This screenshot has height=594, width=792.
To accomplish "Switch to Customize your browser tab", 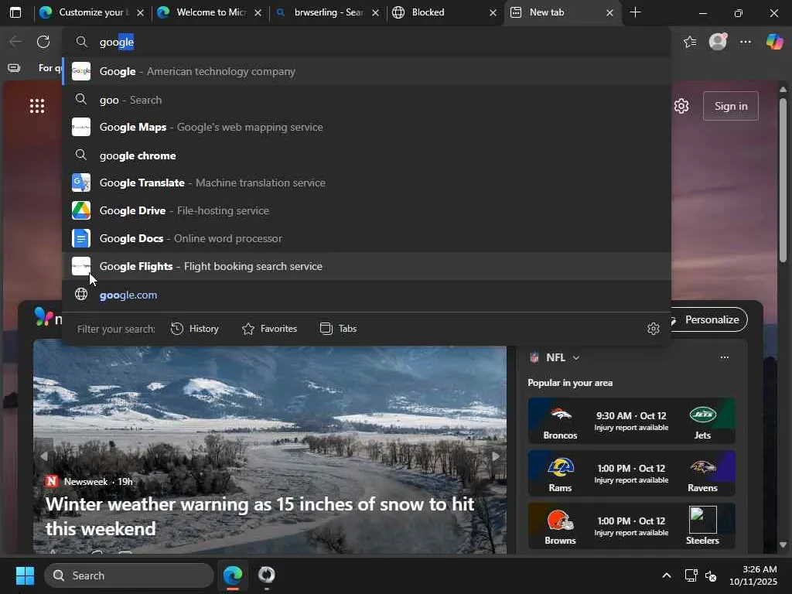I will (91, 12).
